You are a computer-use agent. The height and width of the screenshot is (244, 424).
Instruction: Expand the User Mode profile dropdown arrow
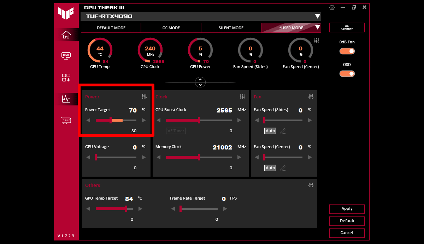[x=317, y=28]
